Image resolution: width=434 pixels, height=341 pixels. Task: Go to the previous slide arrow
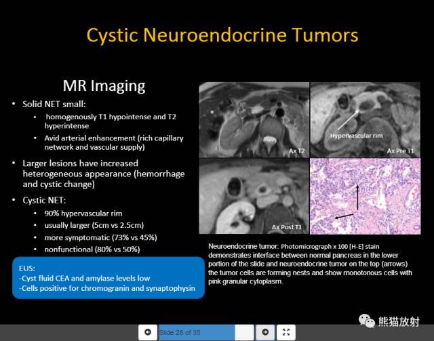148,332
